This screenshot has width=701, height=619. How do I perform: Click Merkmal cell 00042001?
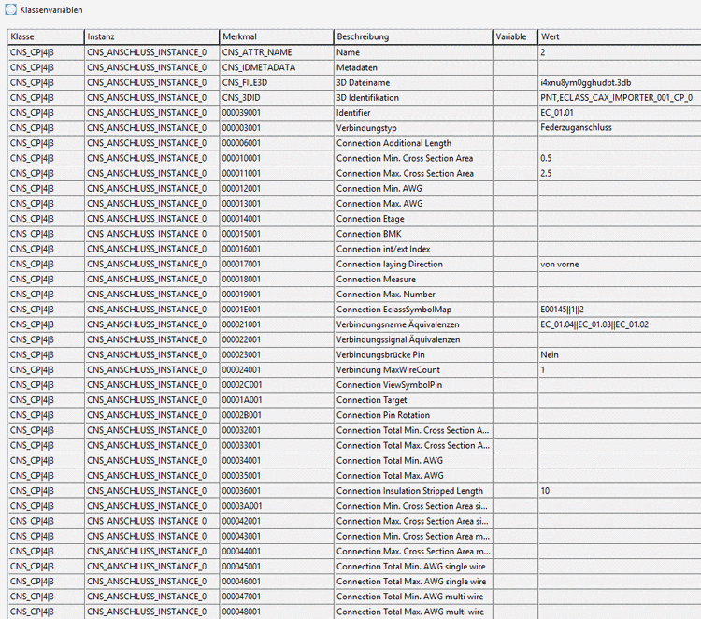tap(277, 521)
